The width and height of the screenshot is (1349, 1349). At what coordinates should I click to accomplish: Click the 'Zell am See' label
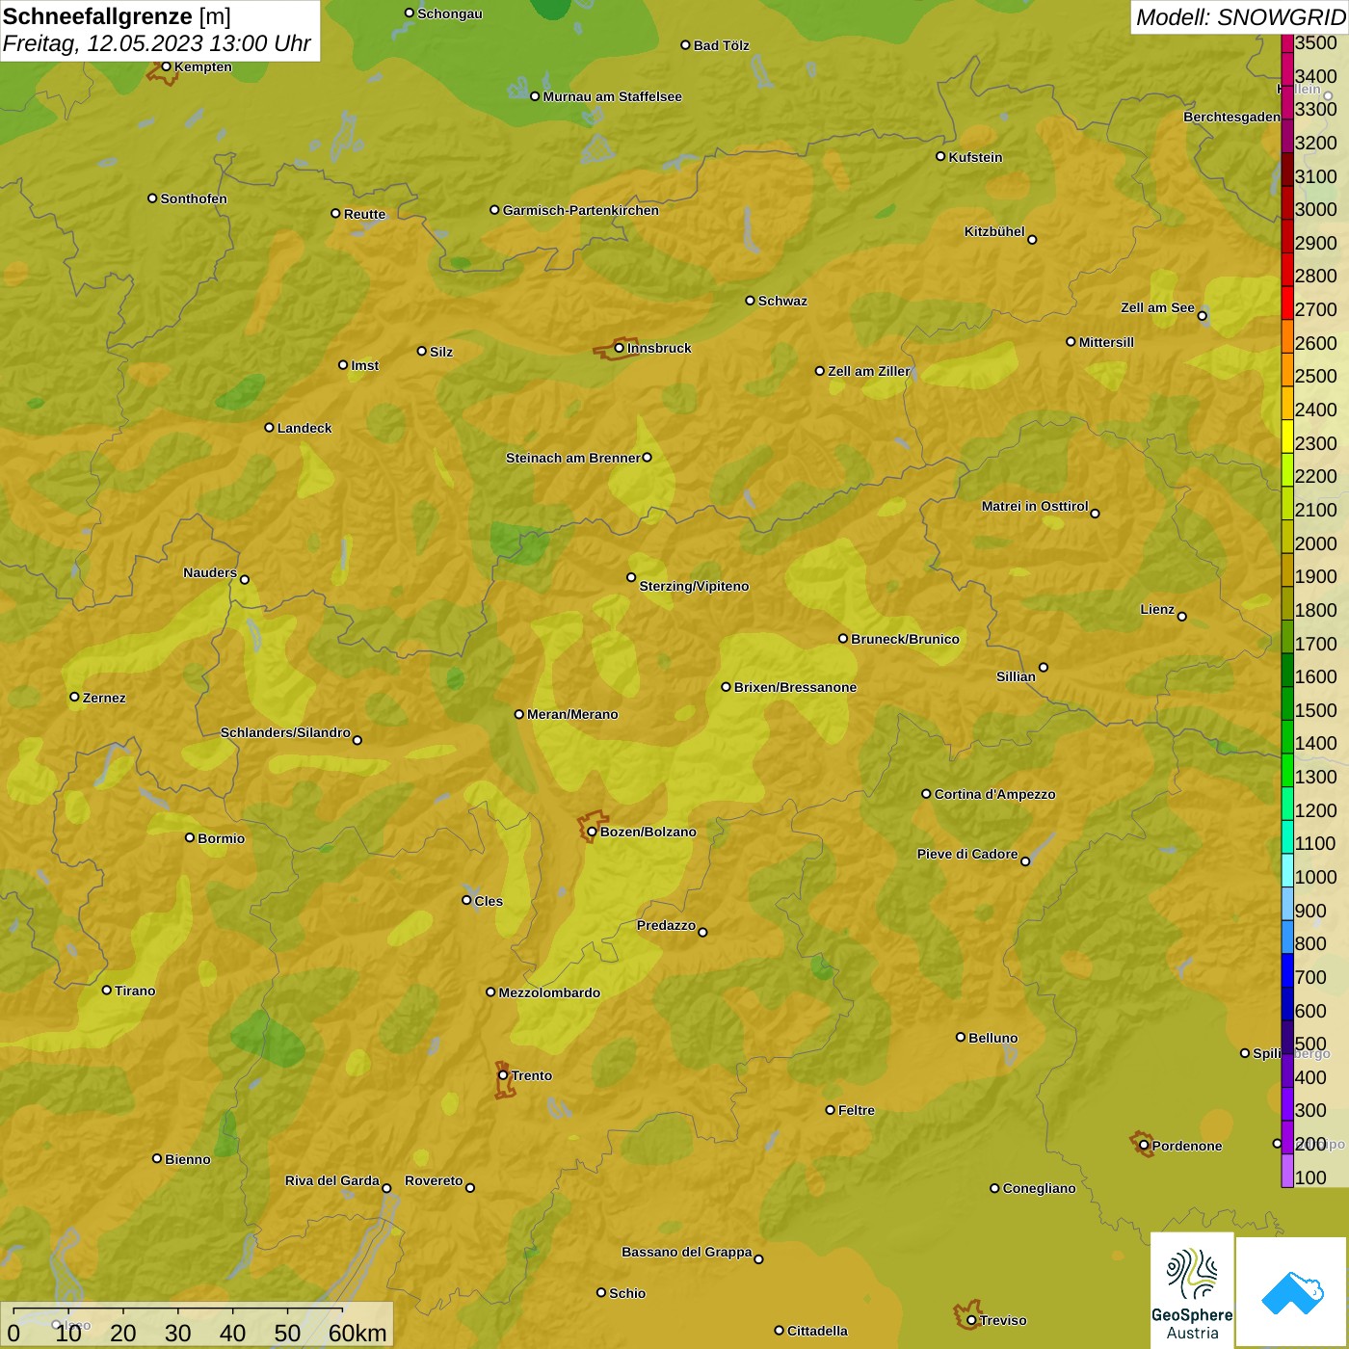click(1157, 307)
